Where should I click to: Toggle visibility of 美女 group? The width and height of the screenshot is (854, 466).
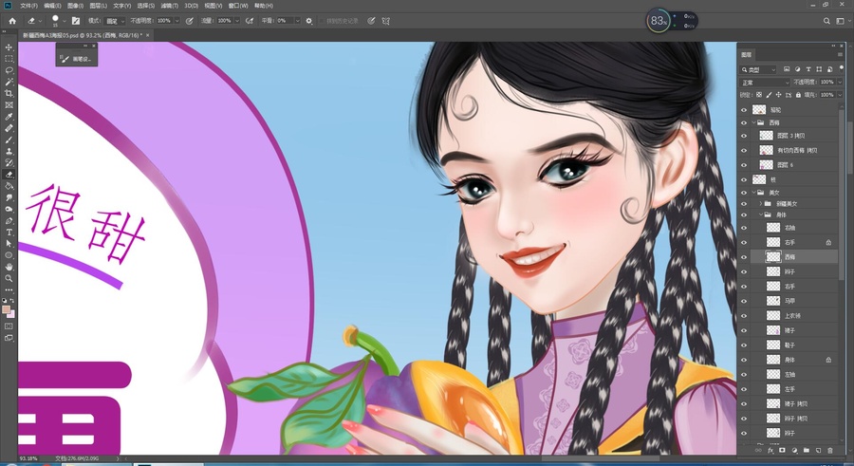click(x=744, y=193)
